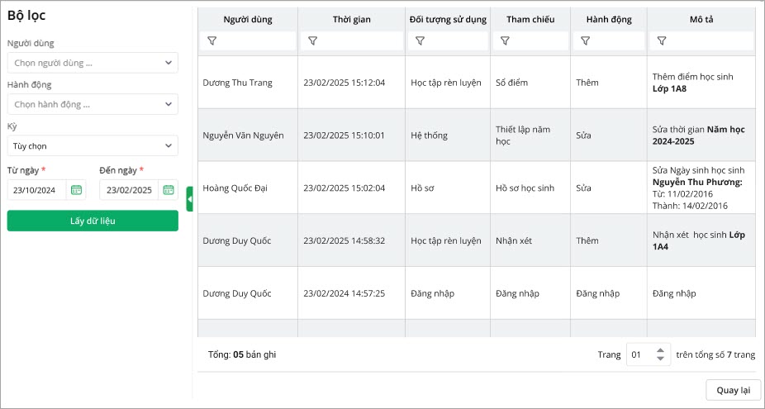Open the Kỳ dropdown showing Tùy chọn
Viewport: 765px width, 409px height.
point(93,146)
